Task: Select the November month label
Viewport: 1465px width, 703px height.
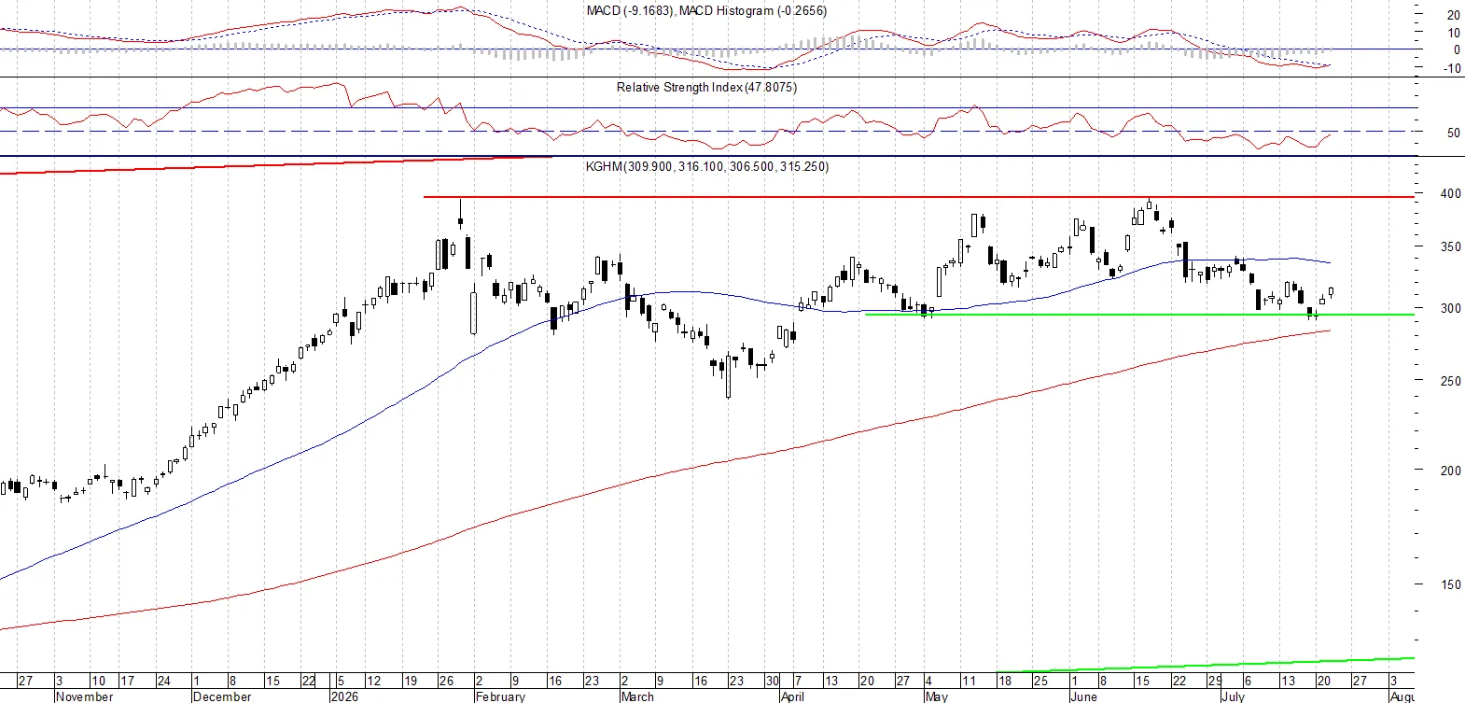Action: click(84, 696)
